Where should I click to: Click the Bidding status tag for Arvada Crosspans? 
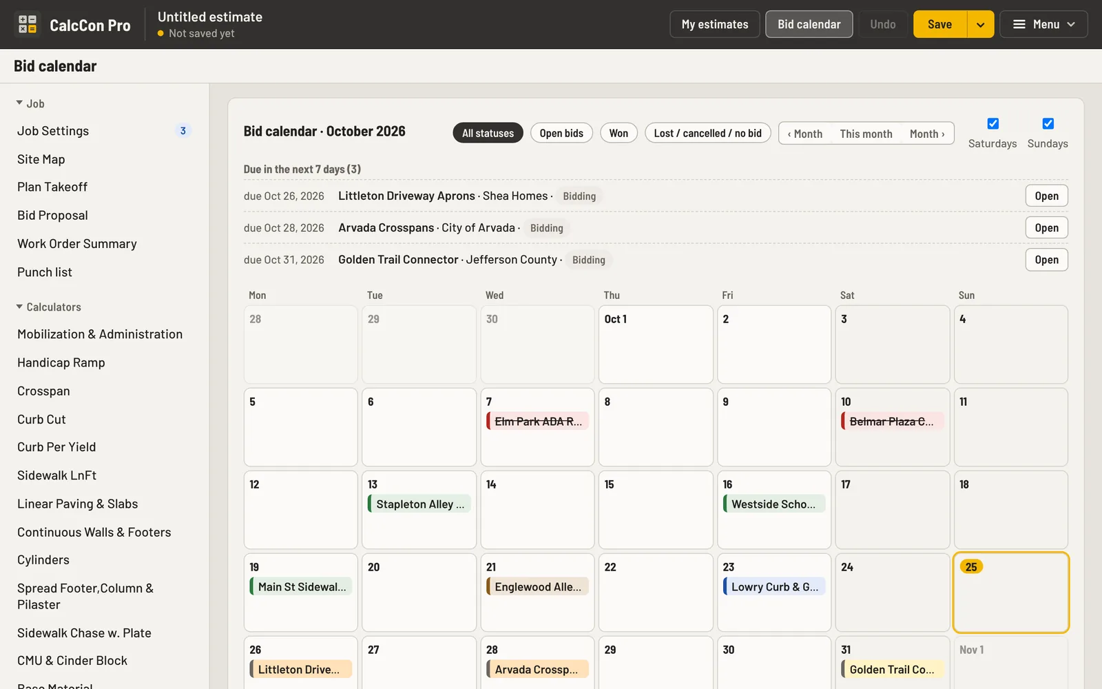tap(547, 228)
